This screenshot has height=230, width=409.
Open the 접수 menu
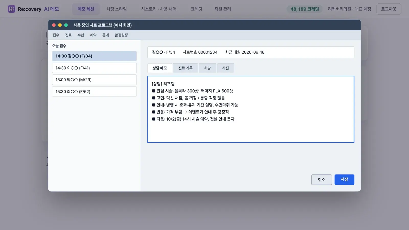point(56,35)
